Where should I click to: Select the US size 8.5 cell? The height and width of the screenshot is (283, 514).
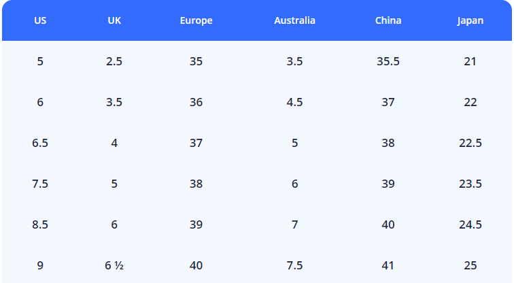point(40,224)
